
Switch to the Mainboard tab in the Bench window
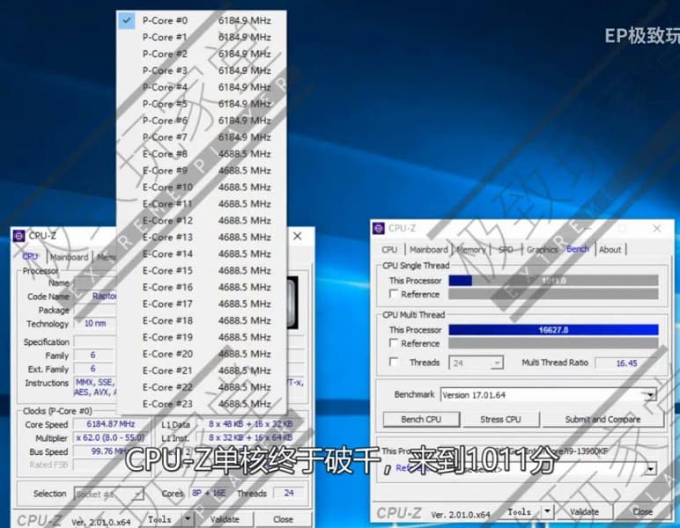coord(428,250)
